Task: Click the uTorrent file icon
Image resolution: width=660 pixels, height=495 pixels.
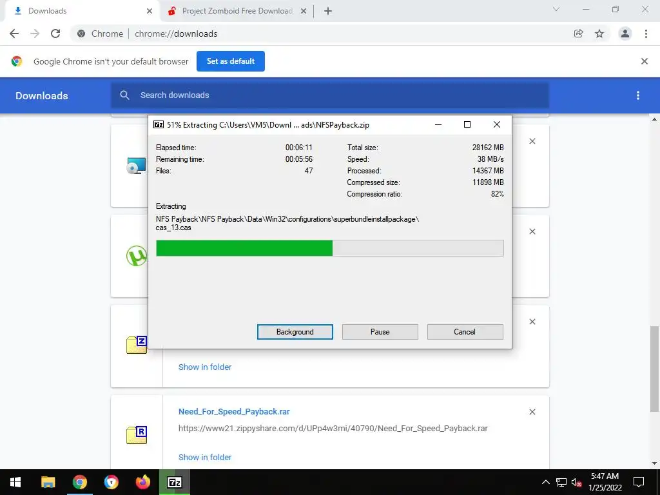Action: 137,255
